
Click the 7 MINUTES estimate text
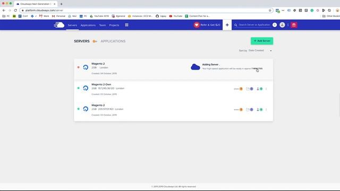coord(257,68)
